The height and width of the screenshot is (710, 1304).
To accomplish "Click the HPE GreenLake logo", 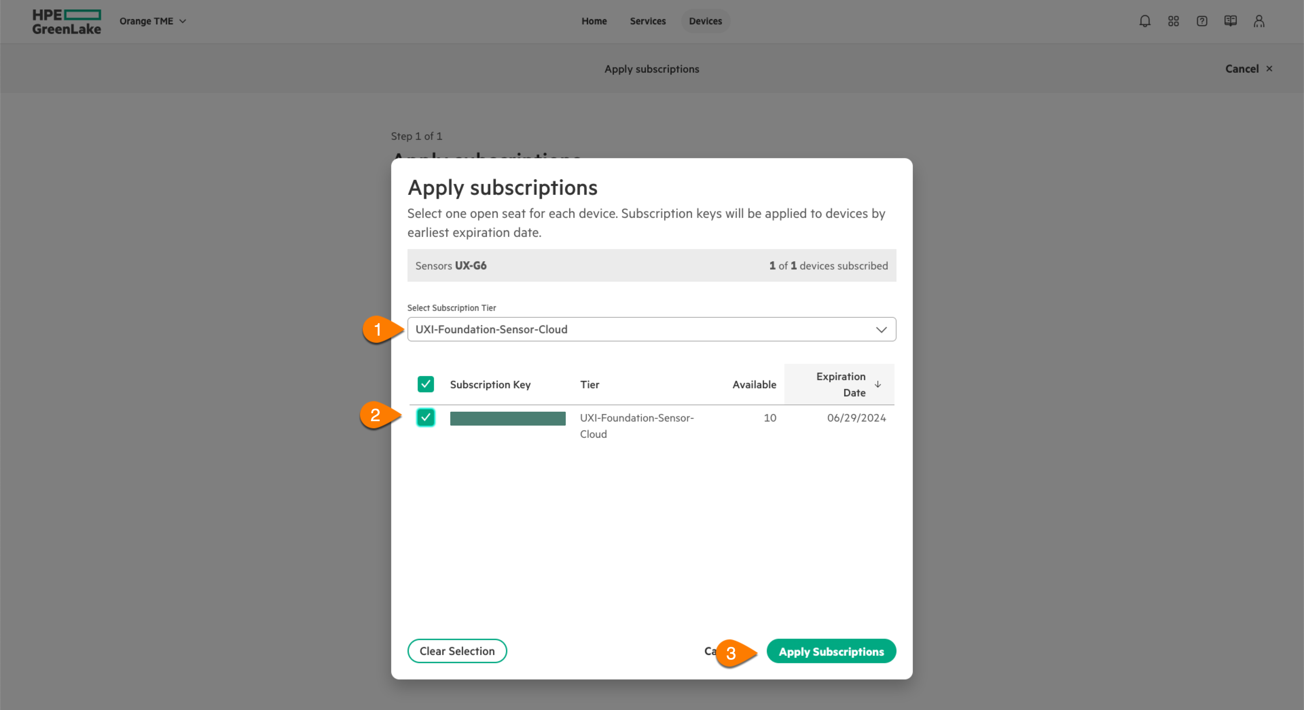I will click(66, 22).
